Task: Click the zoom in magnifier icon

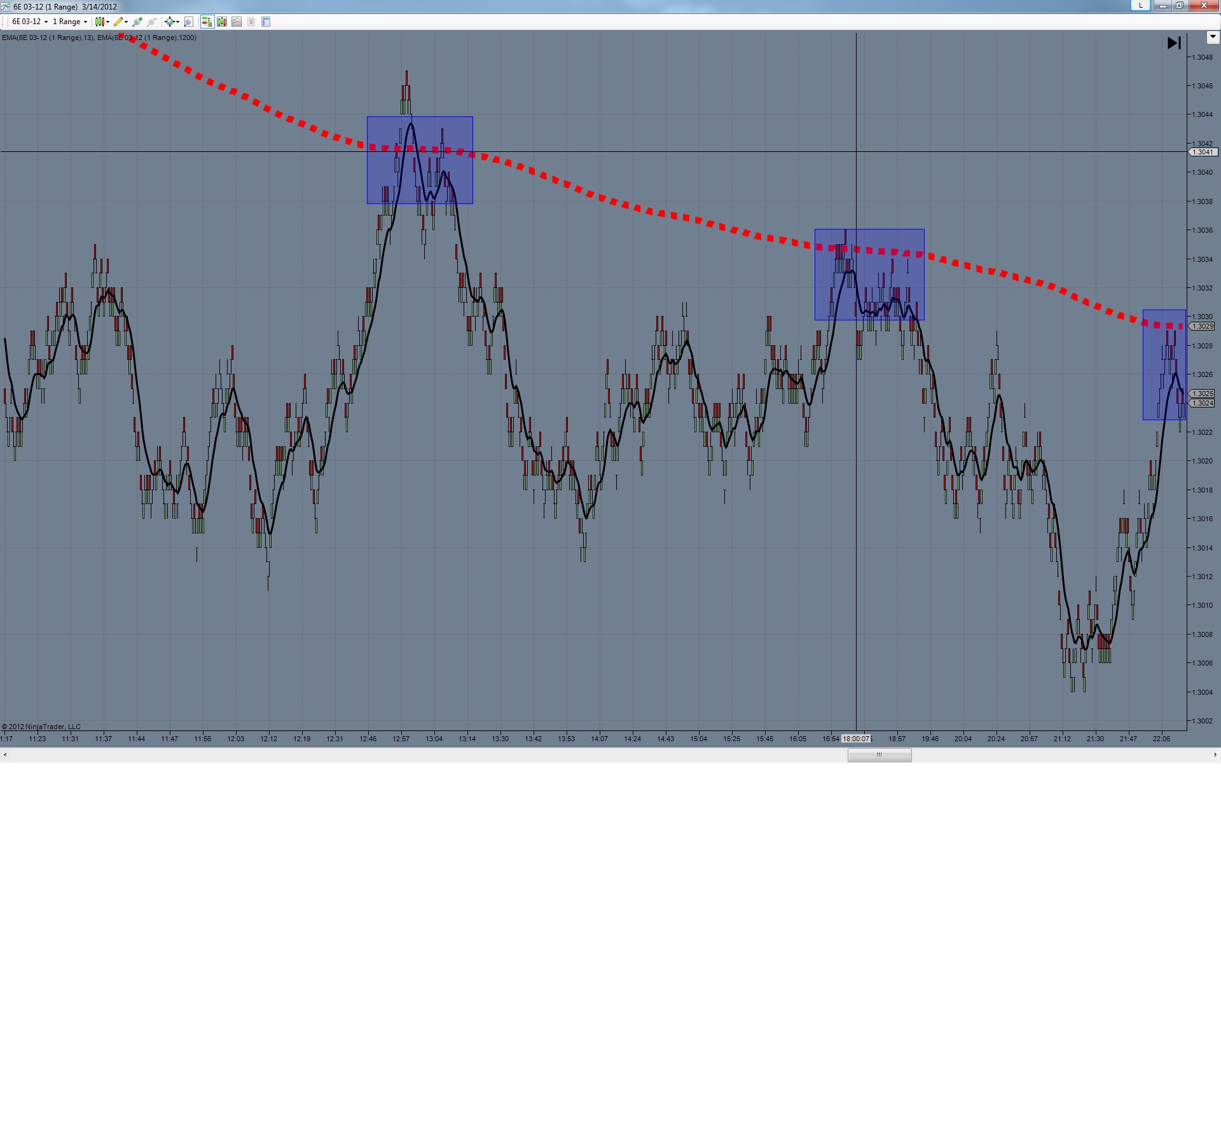Action: [137, 22]
